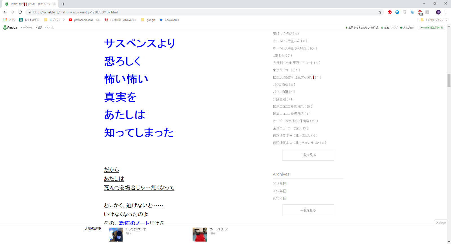Open ピグ in the Ameba header
451x244 pixels.
click(39, 28)
